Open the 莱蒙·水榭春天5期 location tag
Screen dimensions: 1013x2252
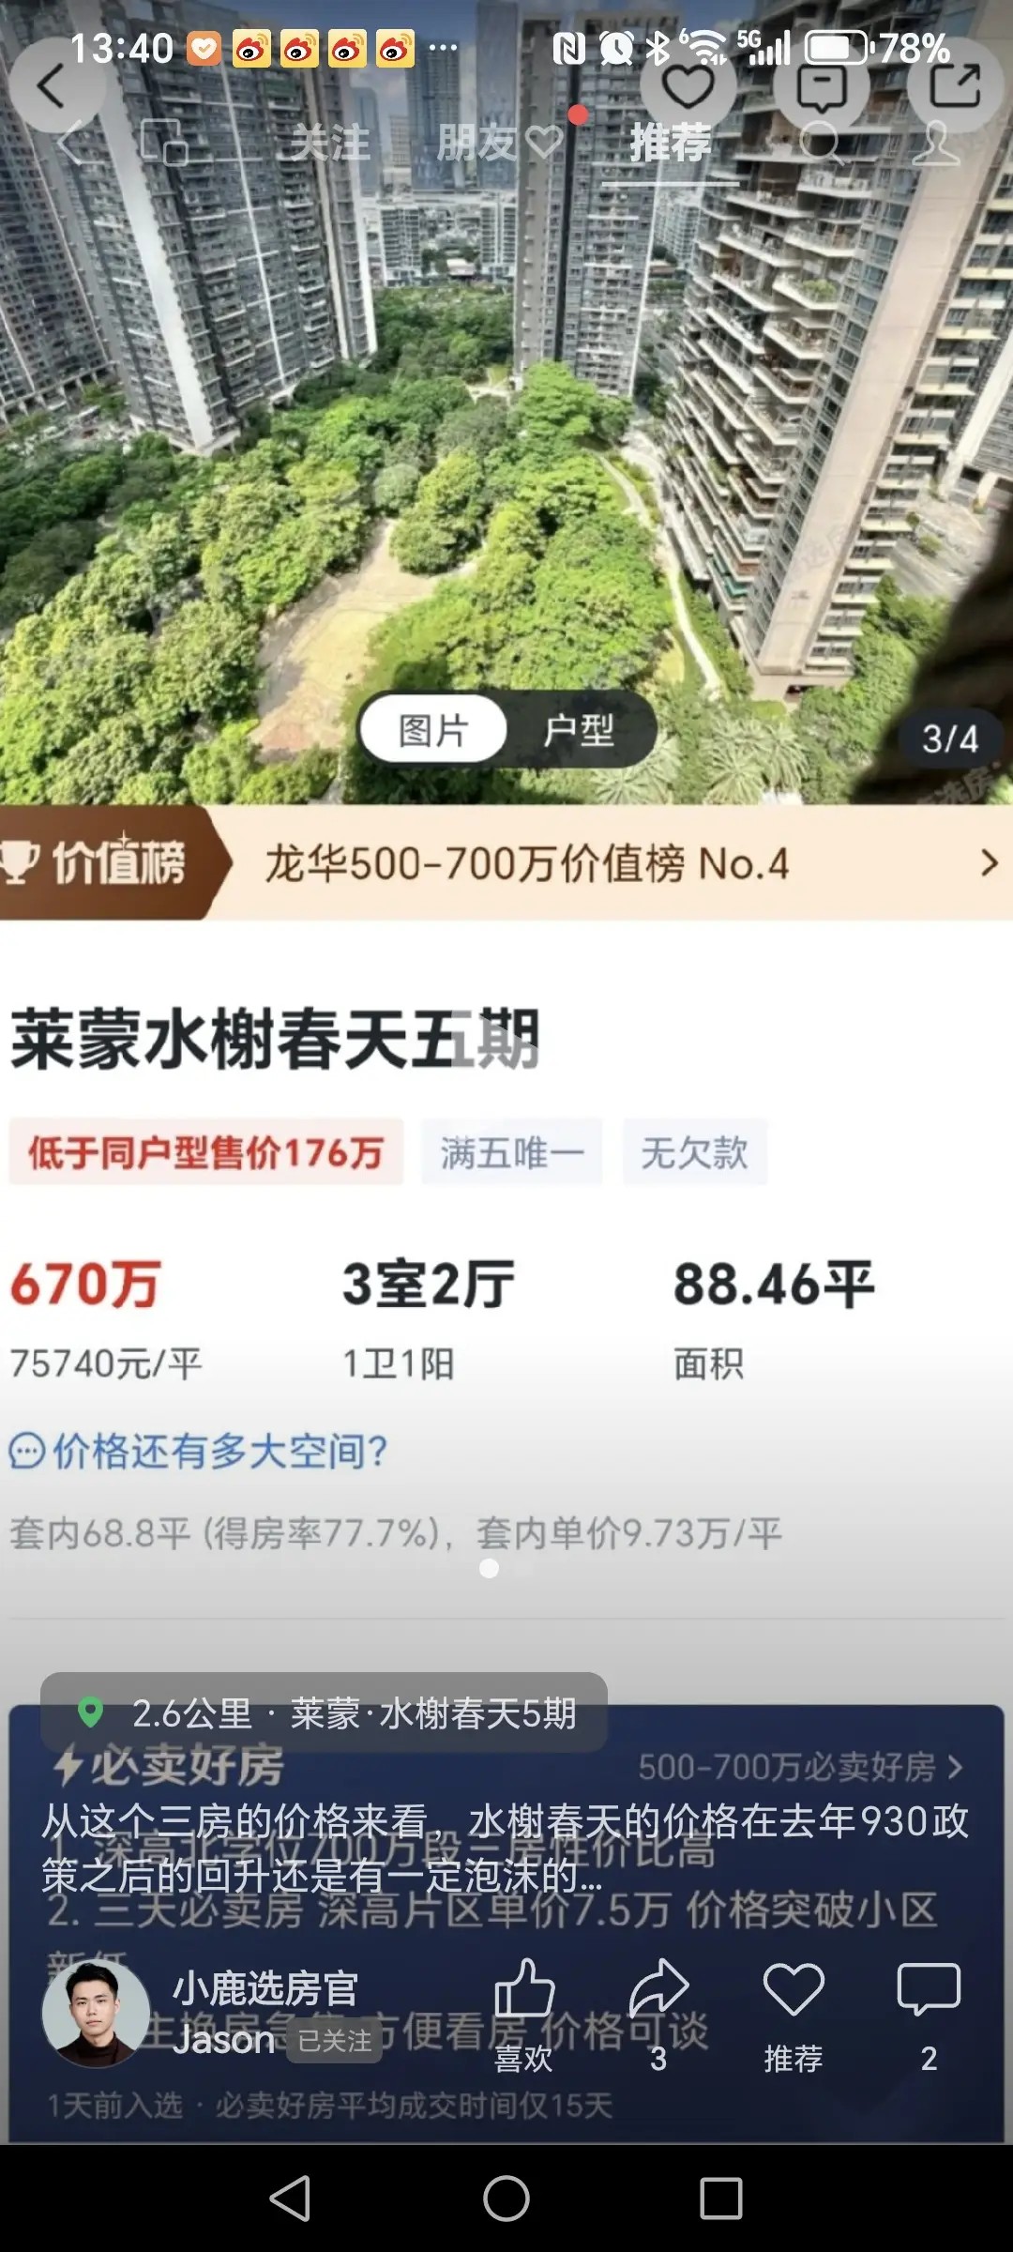(x=325, y=1712)
